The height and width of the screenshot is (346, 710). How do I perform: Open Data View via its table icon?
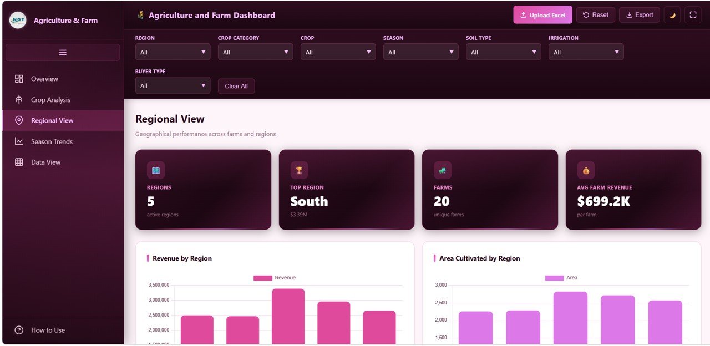point(18,162)
